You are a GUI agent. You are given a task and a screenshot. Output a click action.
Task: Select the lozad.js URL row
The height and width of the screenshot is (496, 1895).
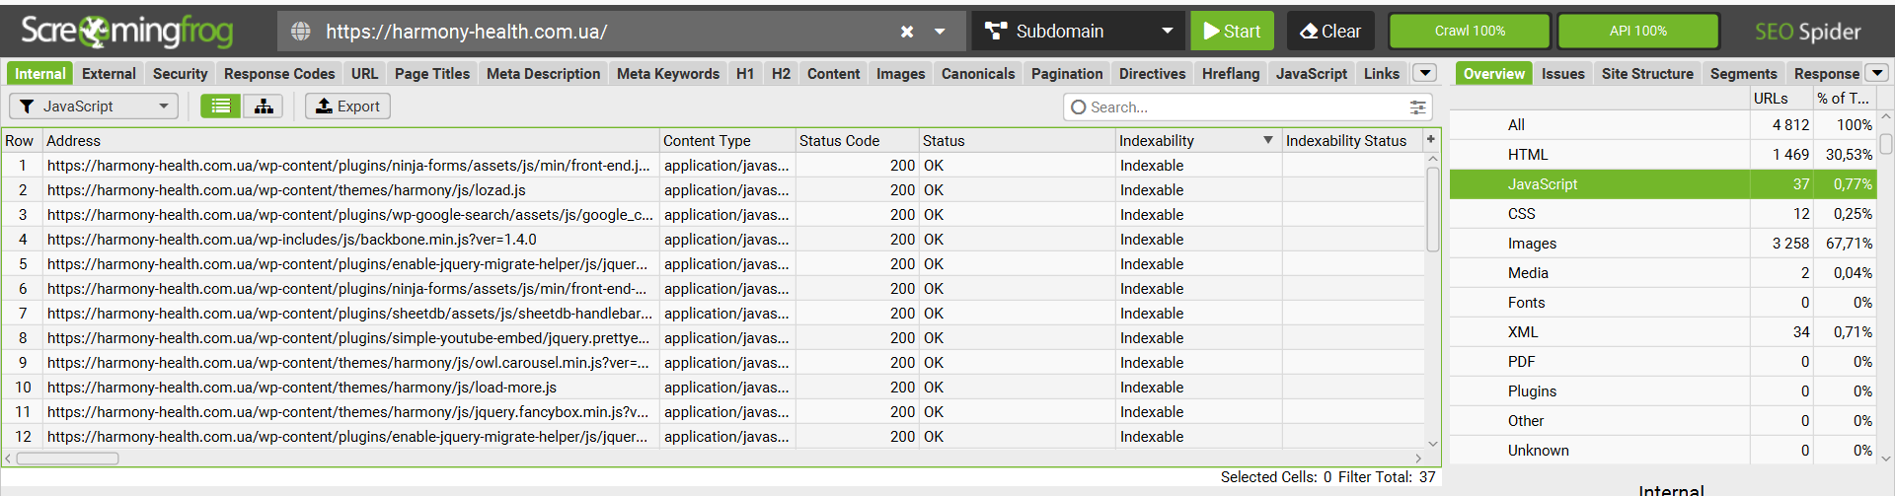(286, 190)
